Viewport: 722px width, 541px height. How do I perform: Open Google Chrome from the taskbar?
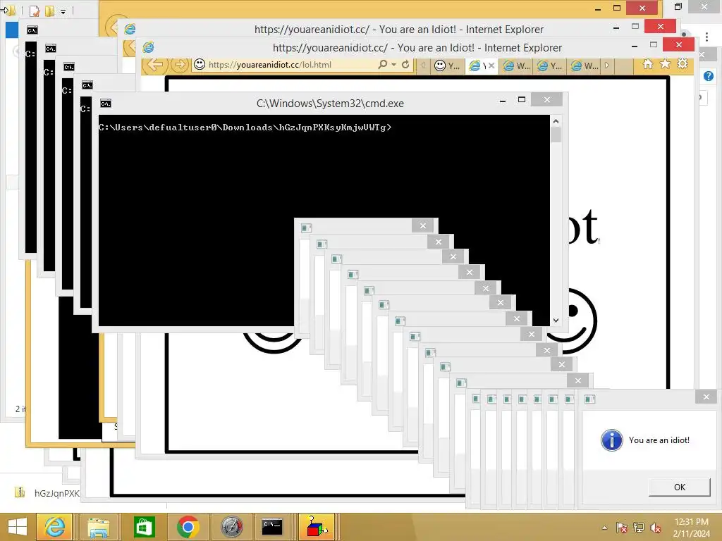(188, 527)
